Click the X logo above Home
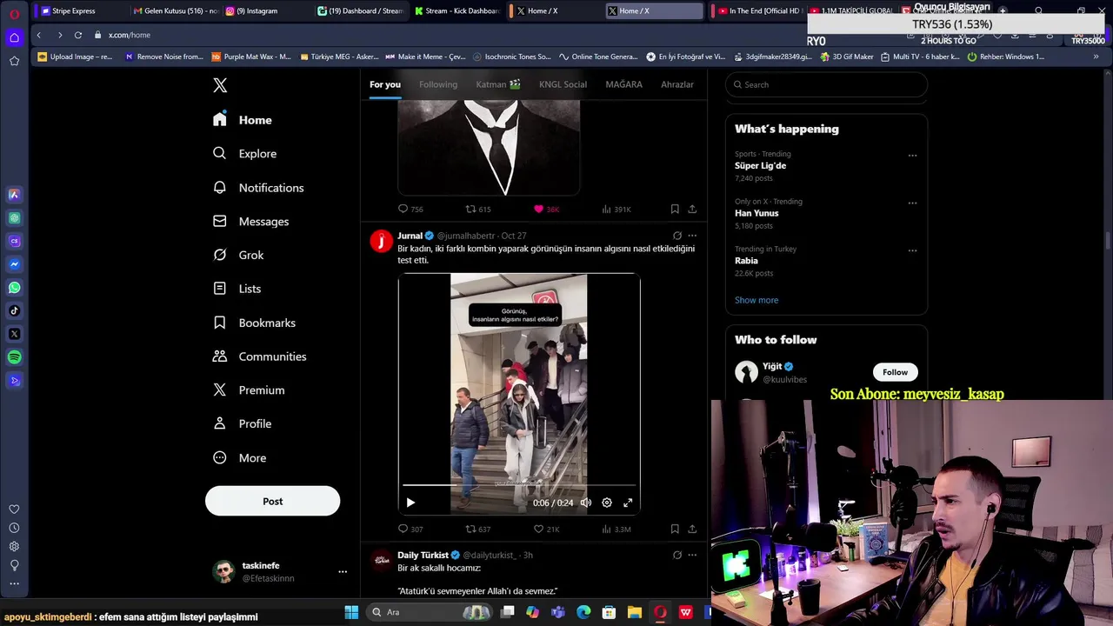Screen dimensions: 1113x626 (220, 85)
